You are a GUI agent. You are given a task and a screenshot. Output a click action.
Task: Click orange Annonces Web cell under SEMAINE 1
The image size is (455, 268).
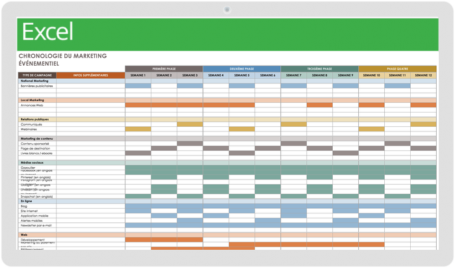coord(138,105)
